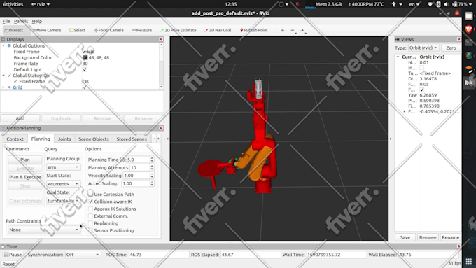The image size is (476, 268).
Task: Close the MotionPlanning panel
Action: coord(161,128)
